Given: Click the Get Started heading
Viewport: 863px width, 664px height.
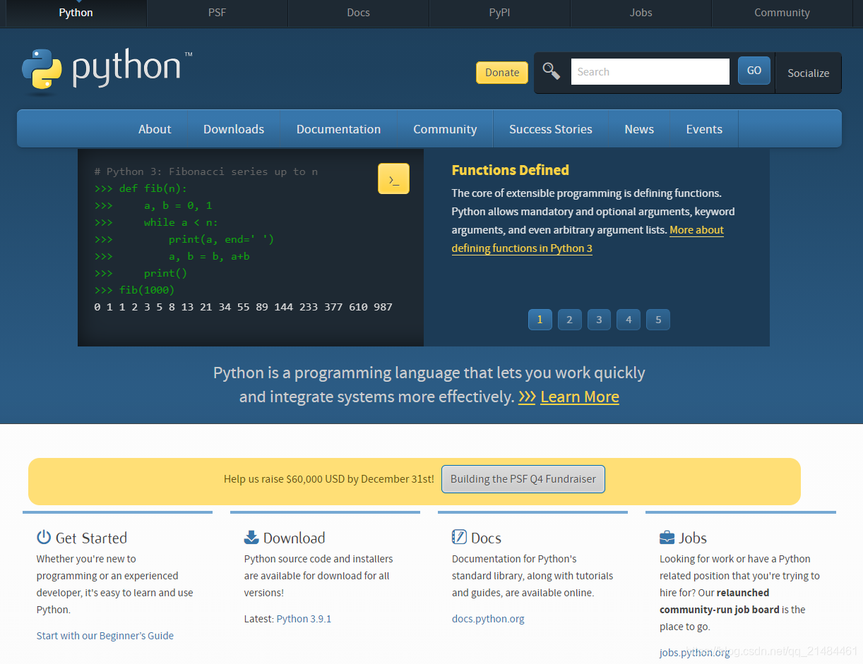Looking at the screenshot, I should [x=91, y=538].
